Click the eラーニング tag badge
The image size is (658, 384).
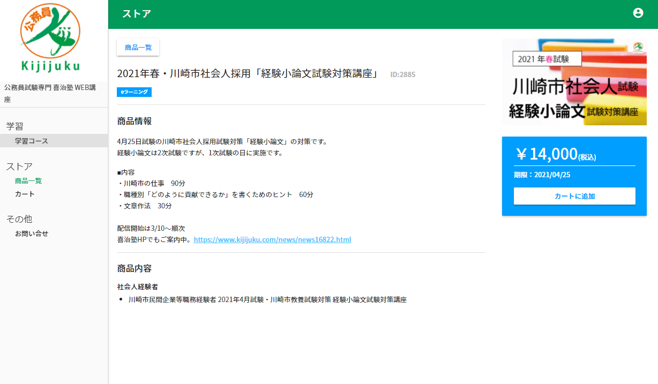(134, 92)
